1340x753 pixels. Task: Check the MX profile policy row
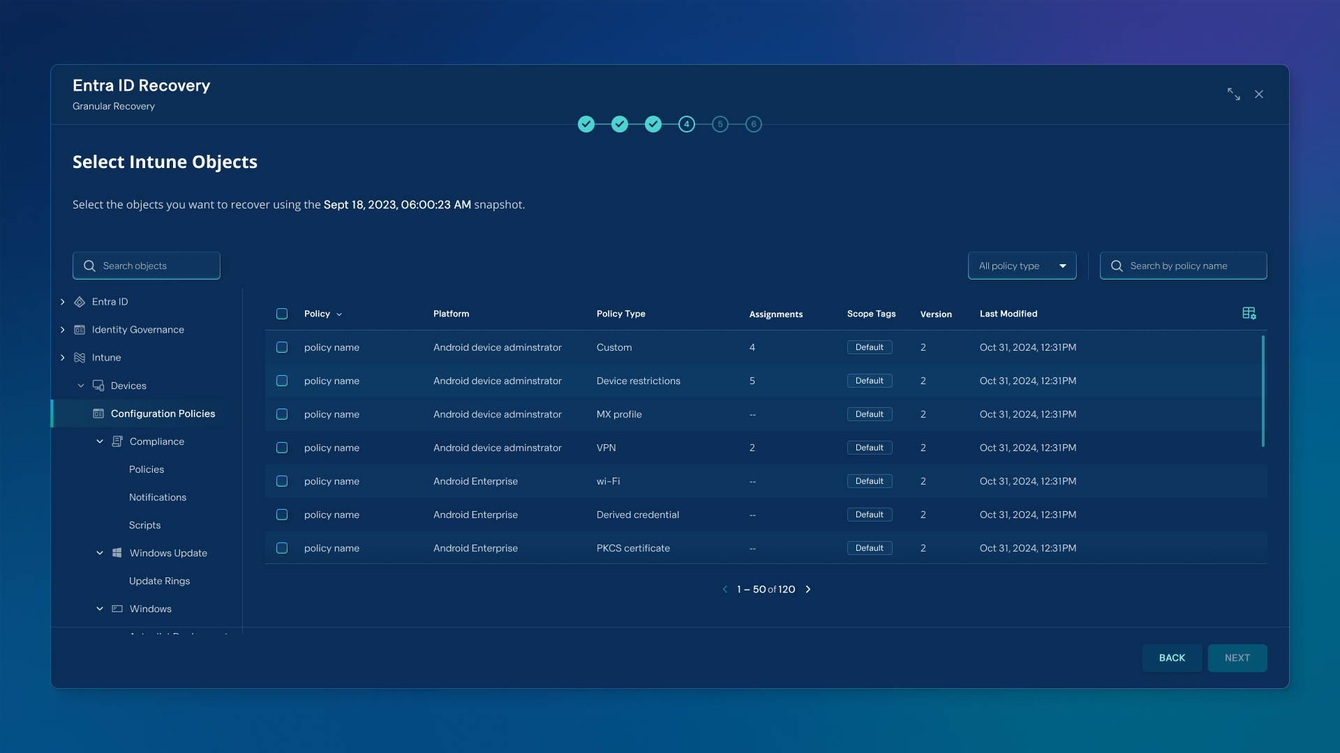coord(282,414)
